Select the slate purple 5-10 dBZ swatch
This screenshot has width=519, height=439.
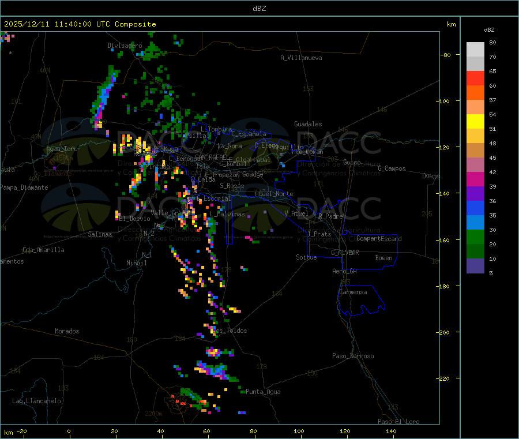475,266
